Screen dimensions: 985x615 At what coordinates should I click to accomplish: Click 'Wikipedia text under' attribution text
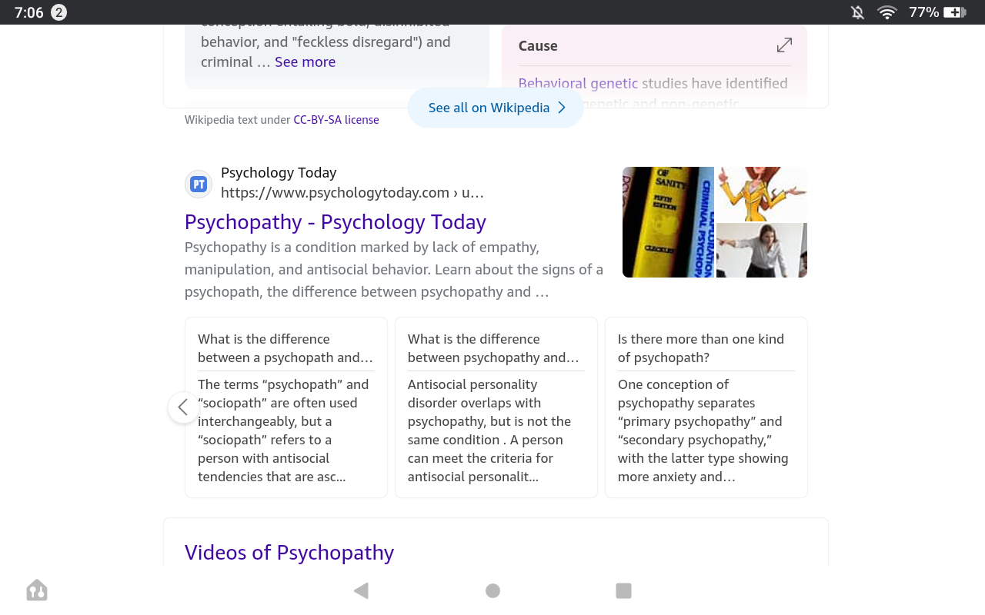pyautogui.click(x=238, y=120)
